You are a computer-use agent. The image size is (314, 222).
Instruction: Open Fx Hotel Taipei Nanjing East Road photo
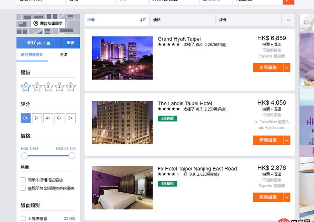coord(122,188)
